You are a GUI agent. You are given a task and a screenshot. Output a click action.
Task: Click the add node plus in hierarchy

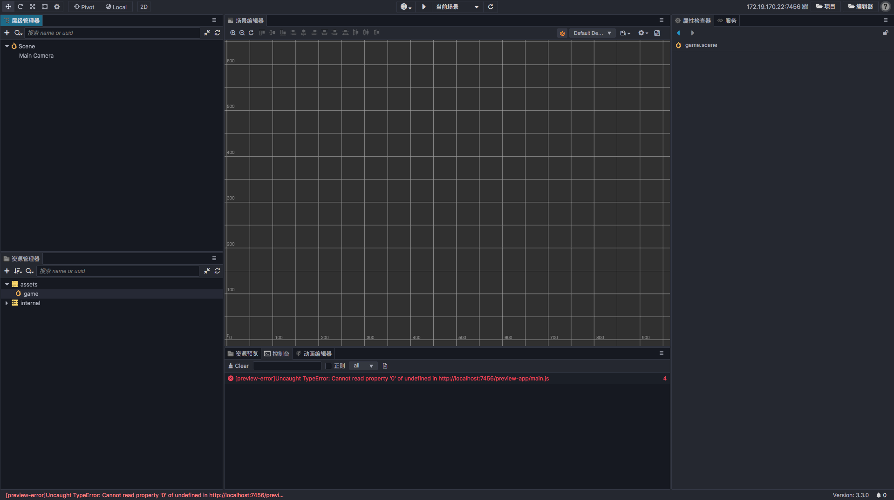pos(7,33)
